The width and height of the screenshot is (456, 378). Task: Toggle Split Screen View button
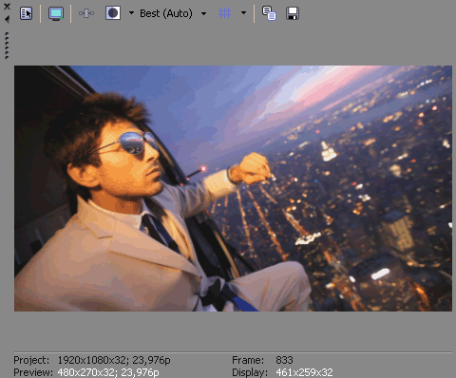[x=113, y=13]
